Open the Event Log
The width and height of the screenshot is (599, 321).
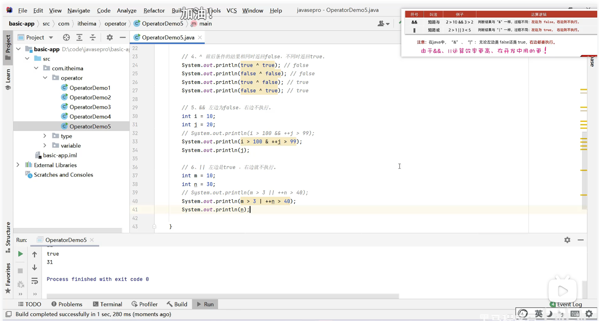click(566, 304)
